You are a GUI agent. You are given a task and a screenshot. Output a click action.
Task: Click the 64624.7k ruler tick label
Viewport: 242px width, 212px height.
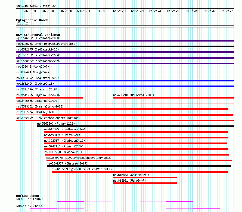pos(228,11)
